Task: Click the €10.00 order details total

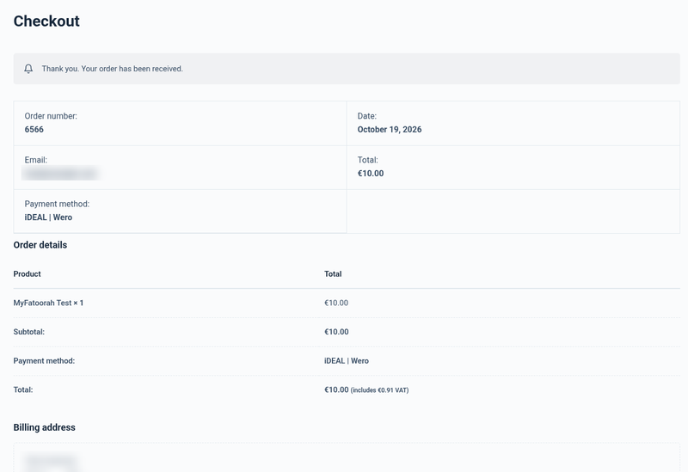Action: point(336,389)
